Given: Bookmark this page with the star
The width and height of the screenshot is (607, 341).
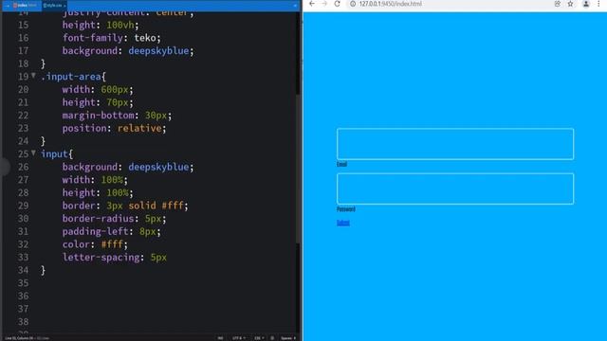Looking at the screenshot, I should pyautogui.click(x=570, y=4).
